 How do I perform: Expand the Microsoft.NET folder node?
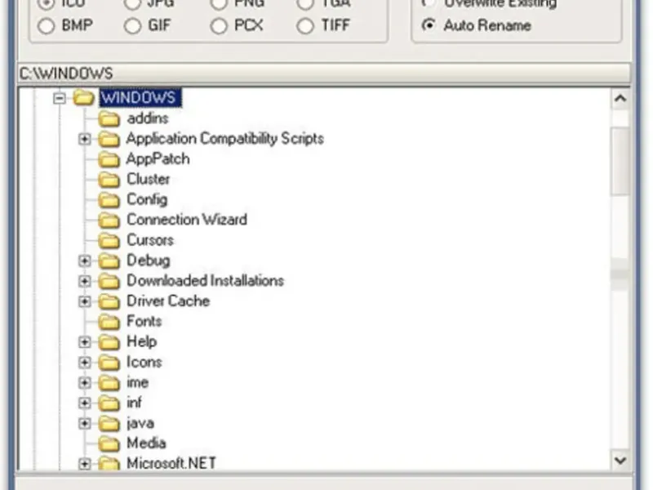(x=85, y=464)
